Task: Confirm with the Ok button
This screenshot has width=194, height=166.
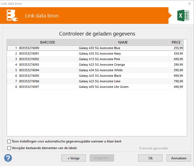Action: tap(150, 158)
